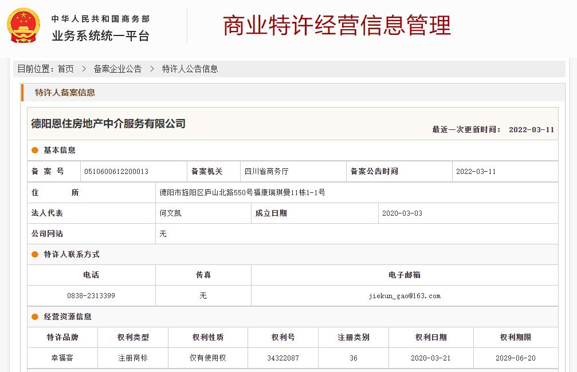Click the 商业特许经营信息管理 title banner

(x=337, y=25)
